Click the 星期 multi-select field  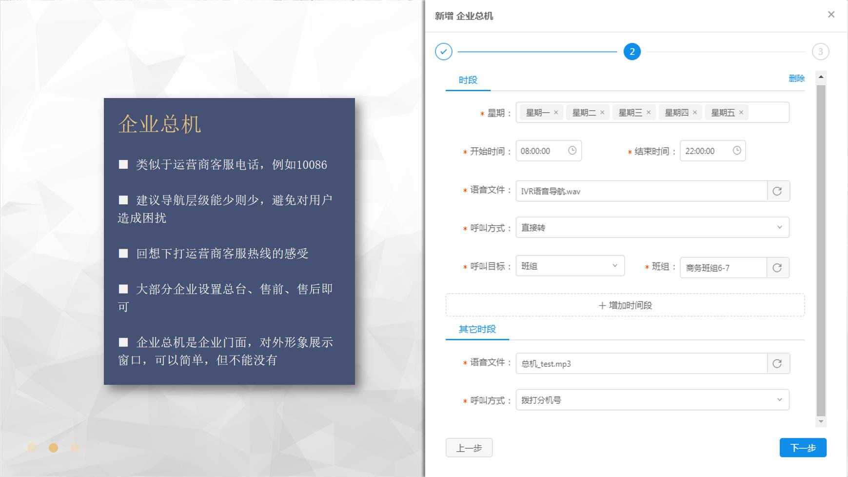click(652, 112)
